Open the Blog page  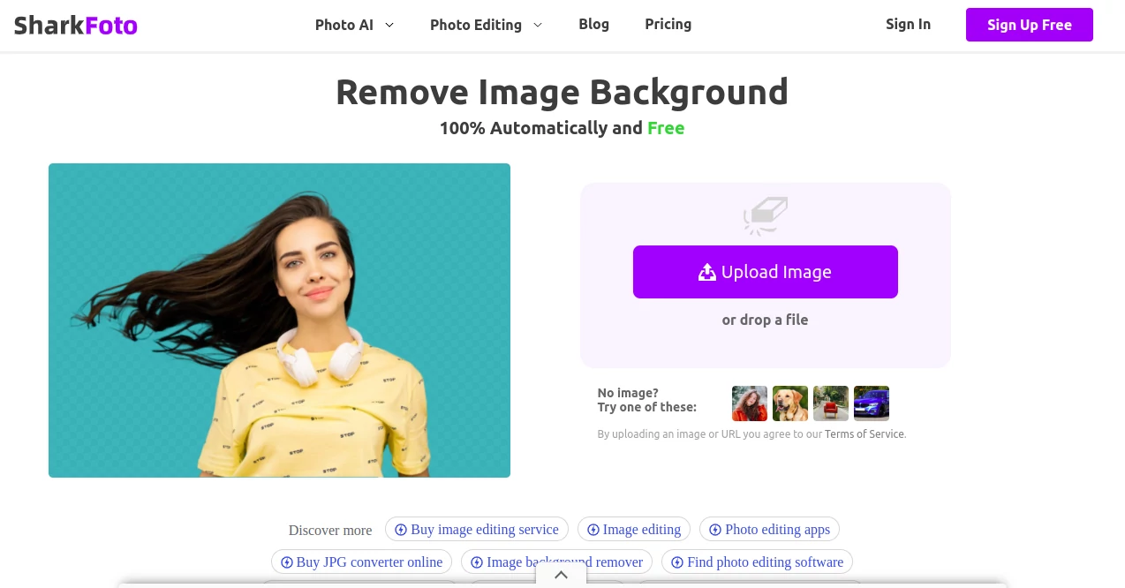click(x=593, y=24)
